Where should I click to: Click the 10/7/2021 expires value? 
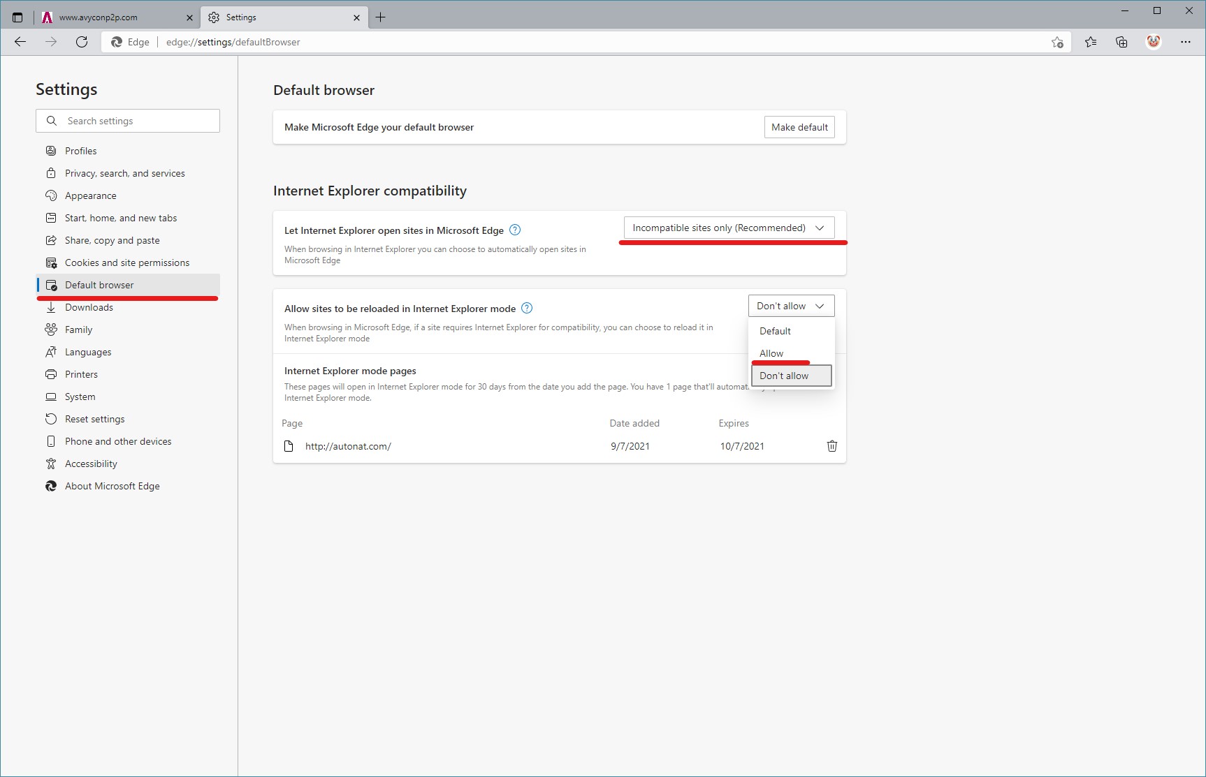click(742, 446)
